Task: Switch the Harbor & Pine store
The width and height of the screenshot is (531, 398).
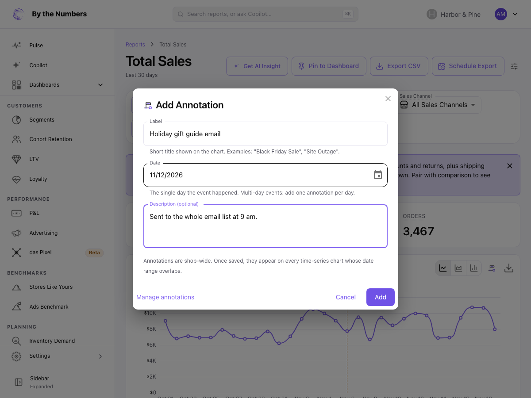Action: pos(454,14)
